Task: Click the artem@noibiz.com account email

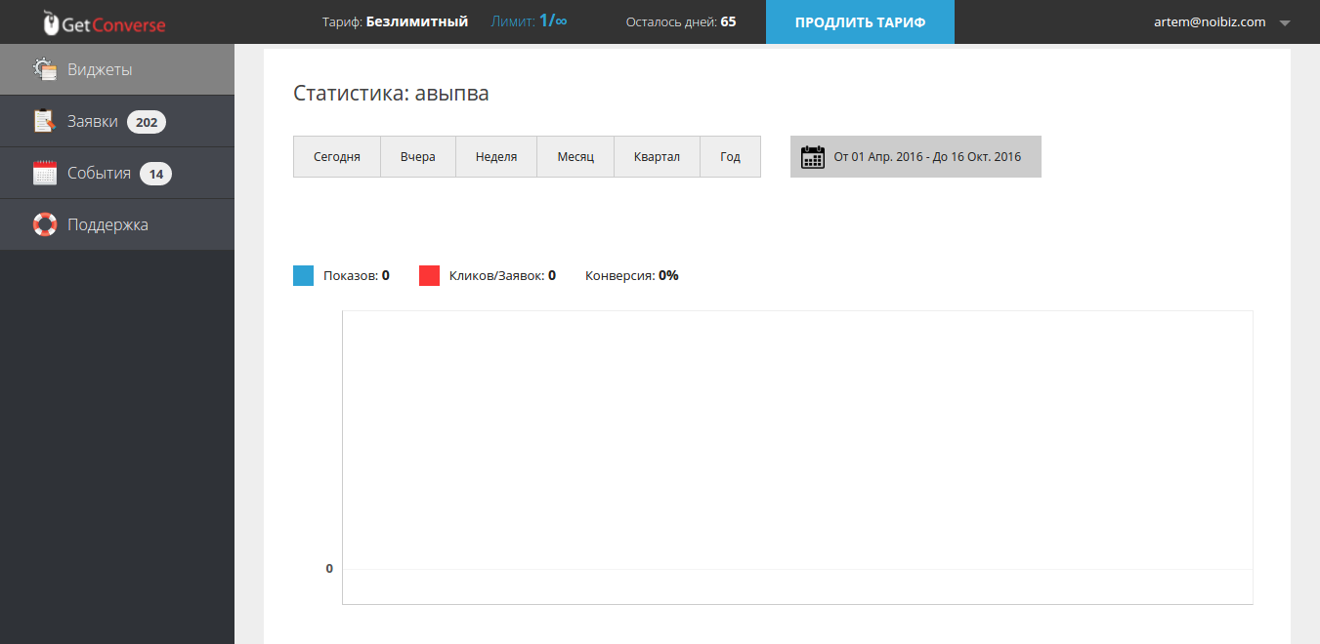Action: point(1210,21)
